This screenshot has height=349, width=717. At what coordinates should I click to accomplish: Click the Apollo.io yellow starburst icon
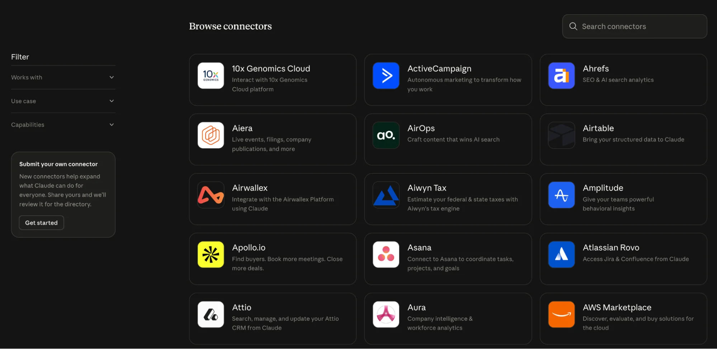click(x=211, y=255)
